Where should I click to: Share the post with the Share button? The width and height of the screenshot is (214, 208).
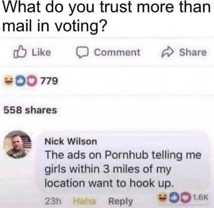point(184,52)
